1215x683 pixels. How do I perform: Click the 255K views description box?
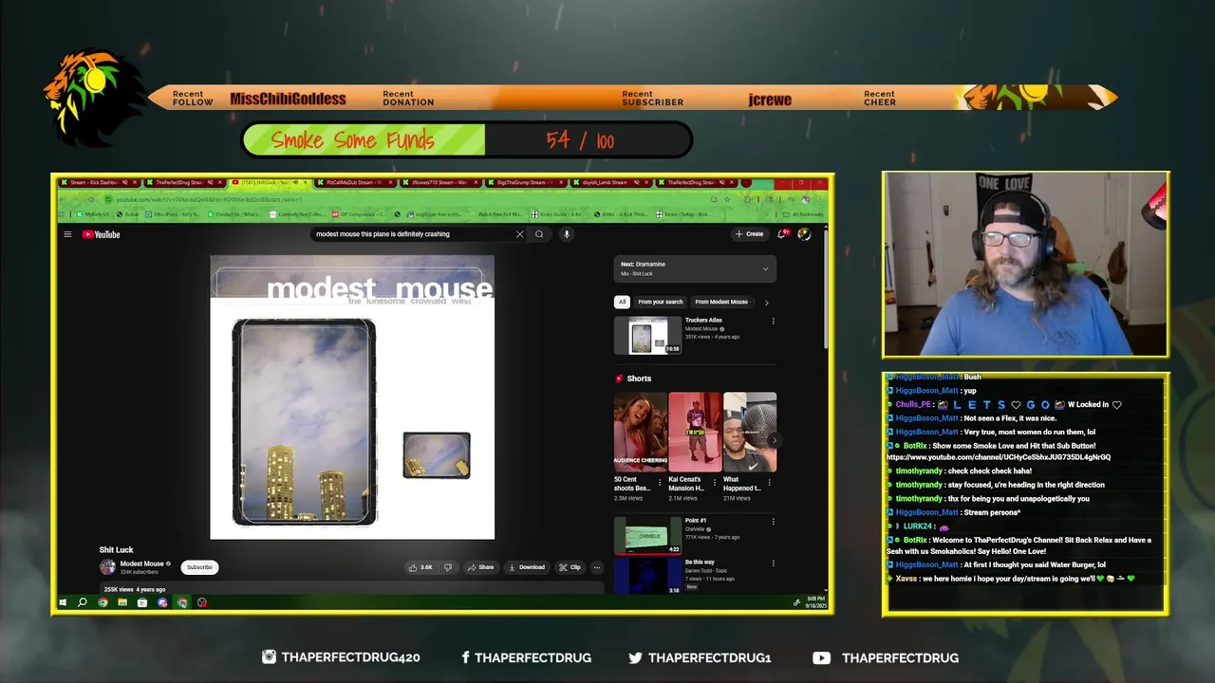351,589
